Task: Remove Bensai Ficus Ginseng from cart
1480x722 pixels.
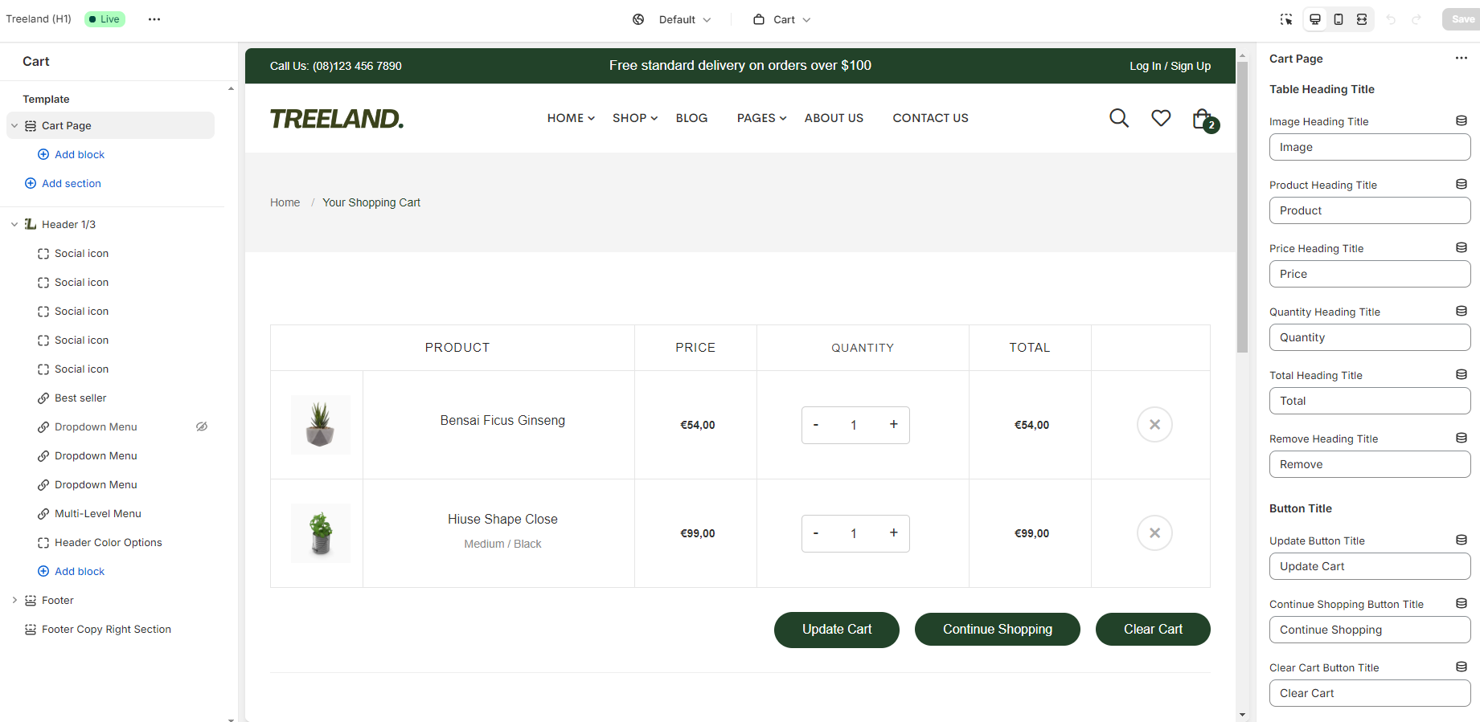Action: pos(1154,425)
